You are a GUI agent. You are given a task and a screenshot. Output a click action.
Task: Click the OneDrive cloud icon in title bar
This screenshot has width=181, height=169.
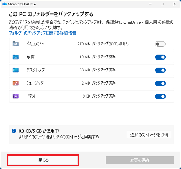pyautogui.click(x=5, y=4)
